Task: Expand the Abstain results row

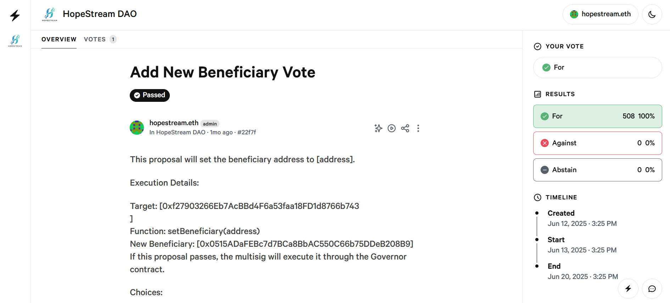Action: (x=597, y=170)
